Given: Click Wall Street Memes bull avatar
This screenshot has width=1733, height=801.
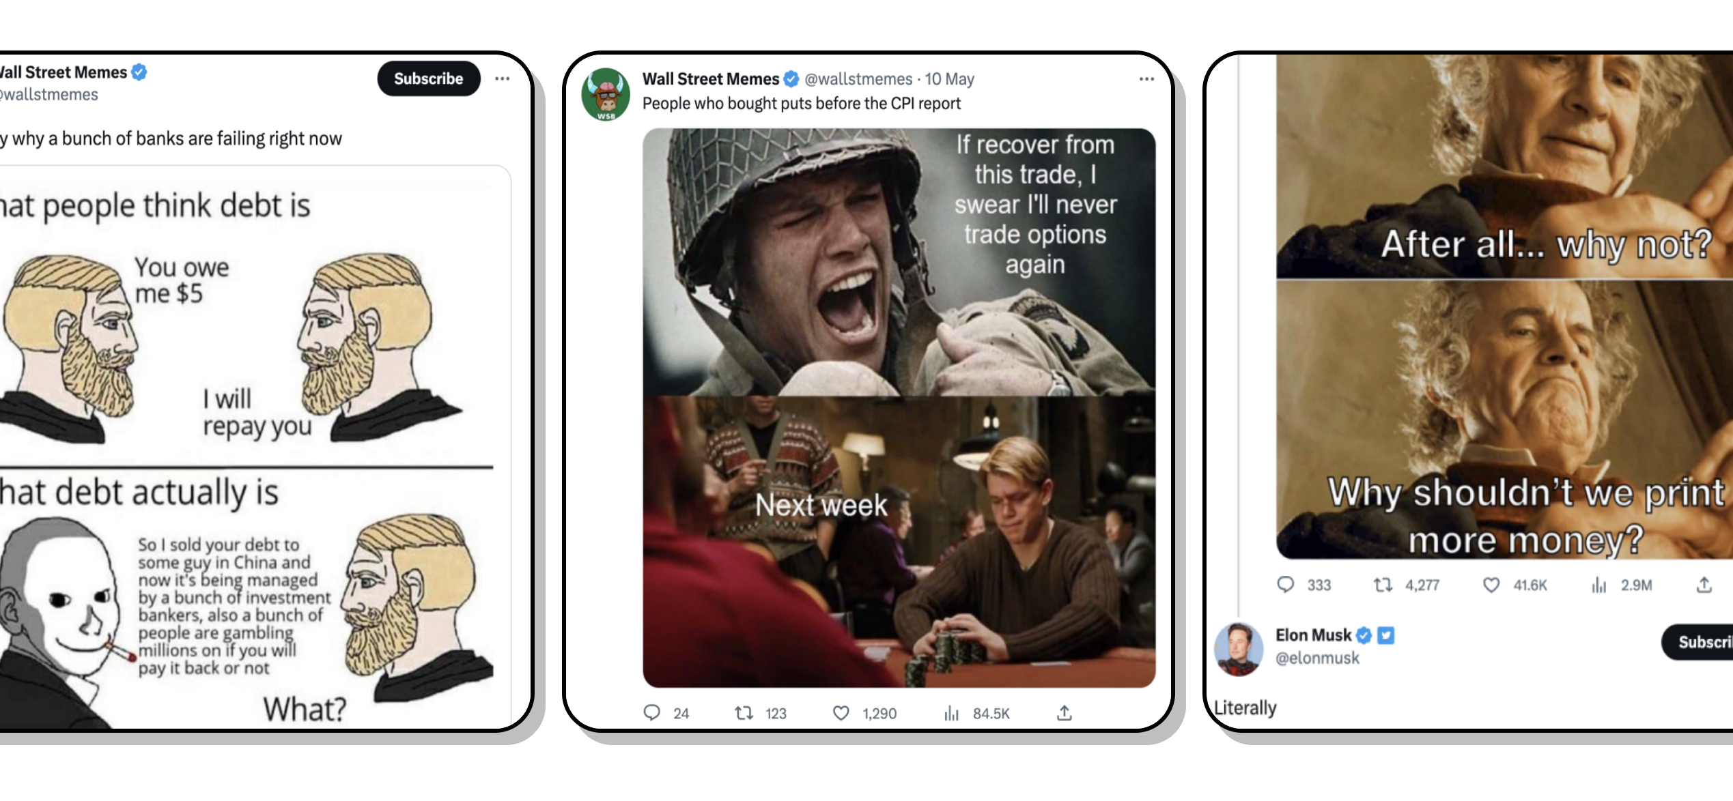Looking at the screenshot, I should tap(605, 94).
